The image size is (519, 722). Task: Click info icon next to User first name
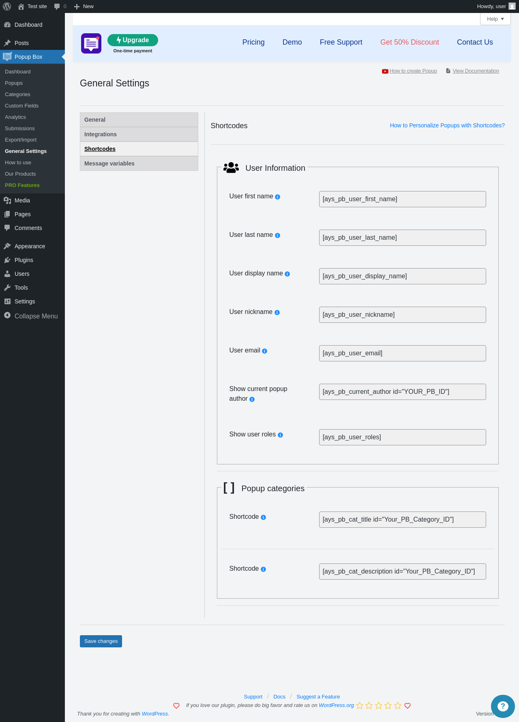click(x=278, y=197)
